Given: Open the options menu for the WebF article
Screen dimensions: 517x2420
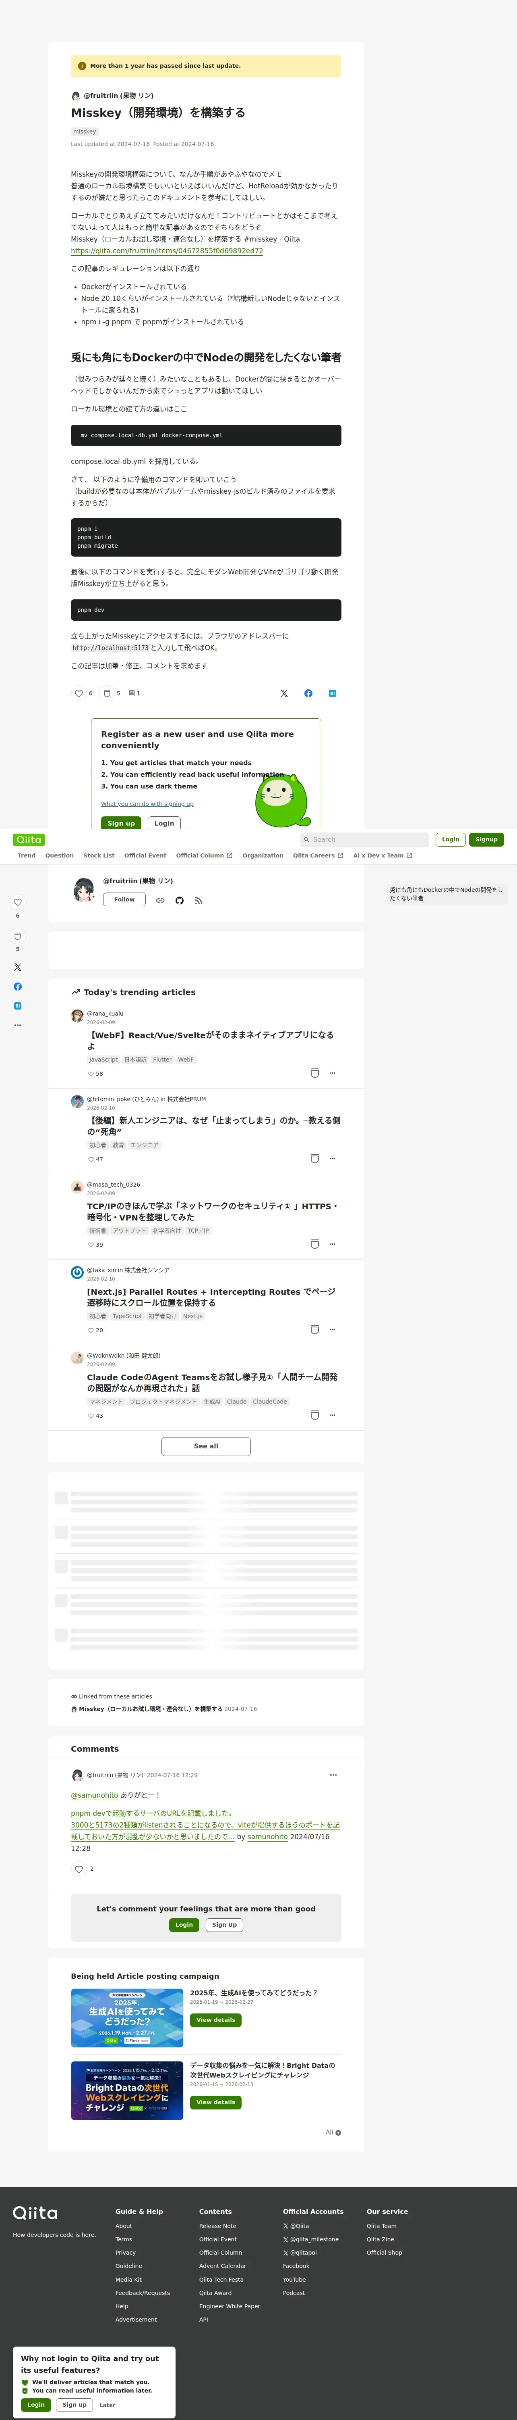Looking at the screenshot, I should coord(332,1073).
